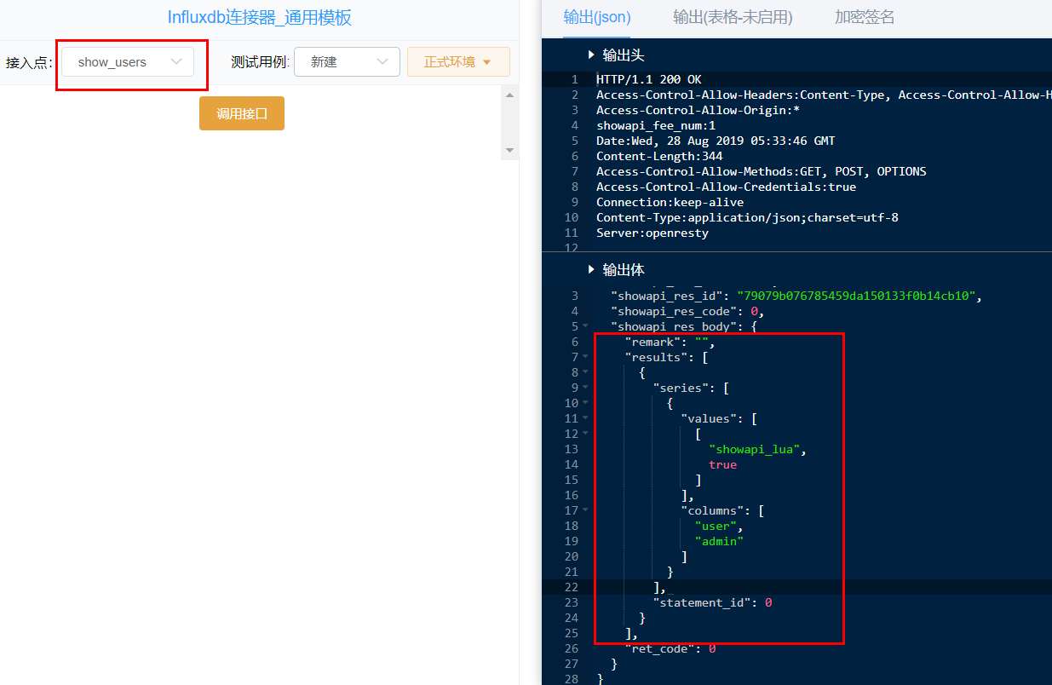Switch to the 输出(表格-未启用) tab
1052x685 pixels.
[732, 18]
